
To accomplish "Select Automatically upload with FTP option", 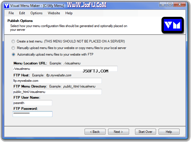I will (13, 54).
